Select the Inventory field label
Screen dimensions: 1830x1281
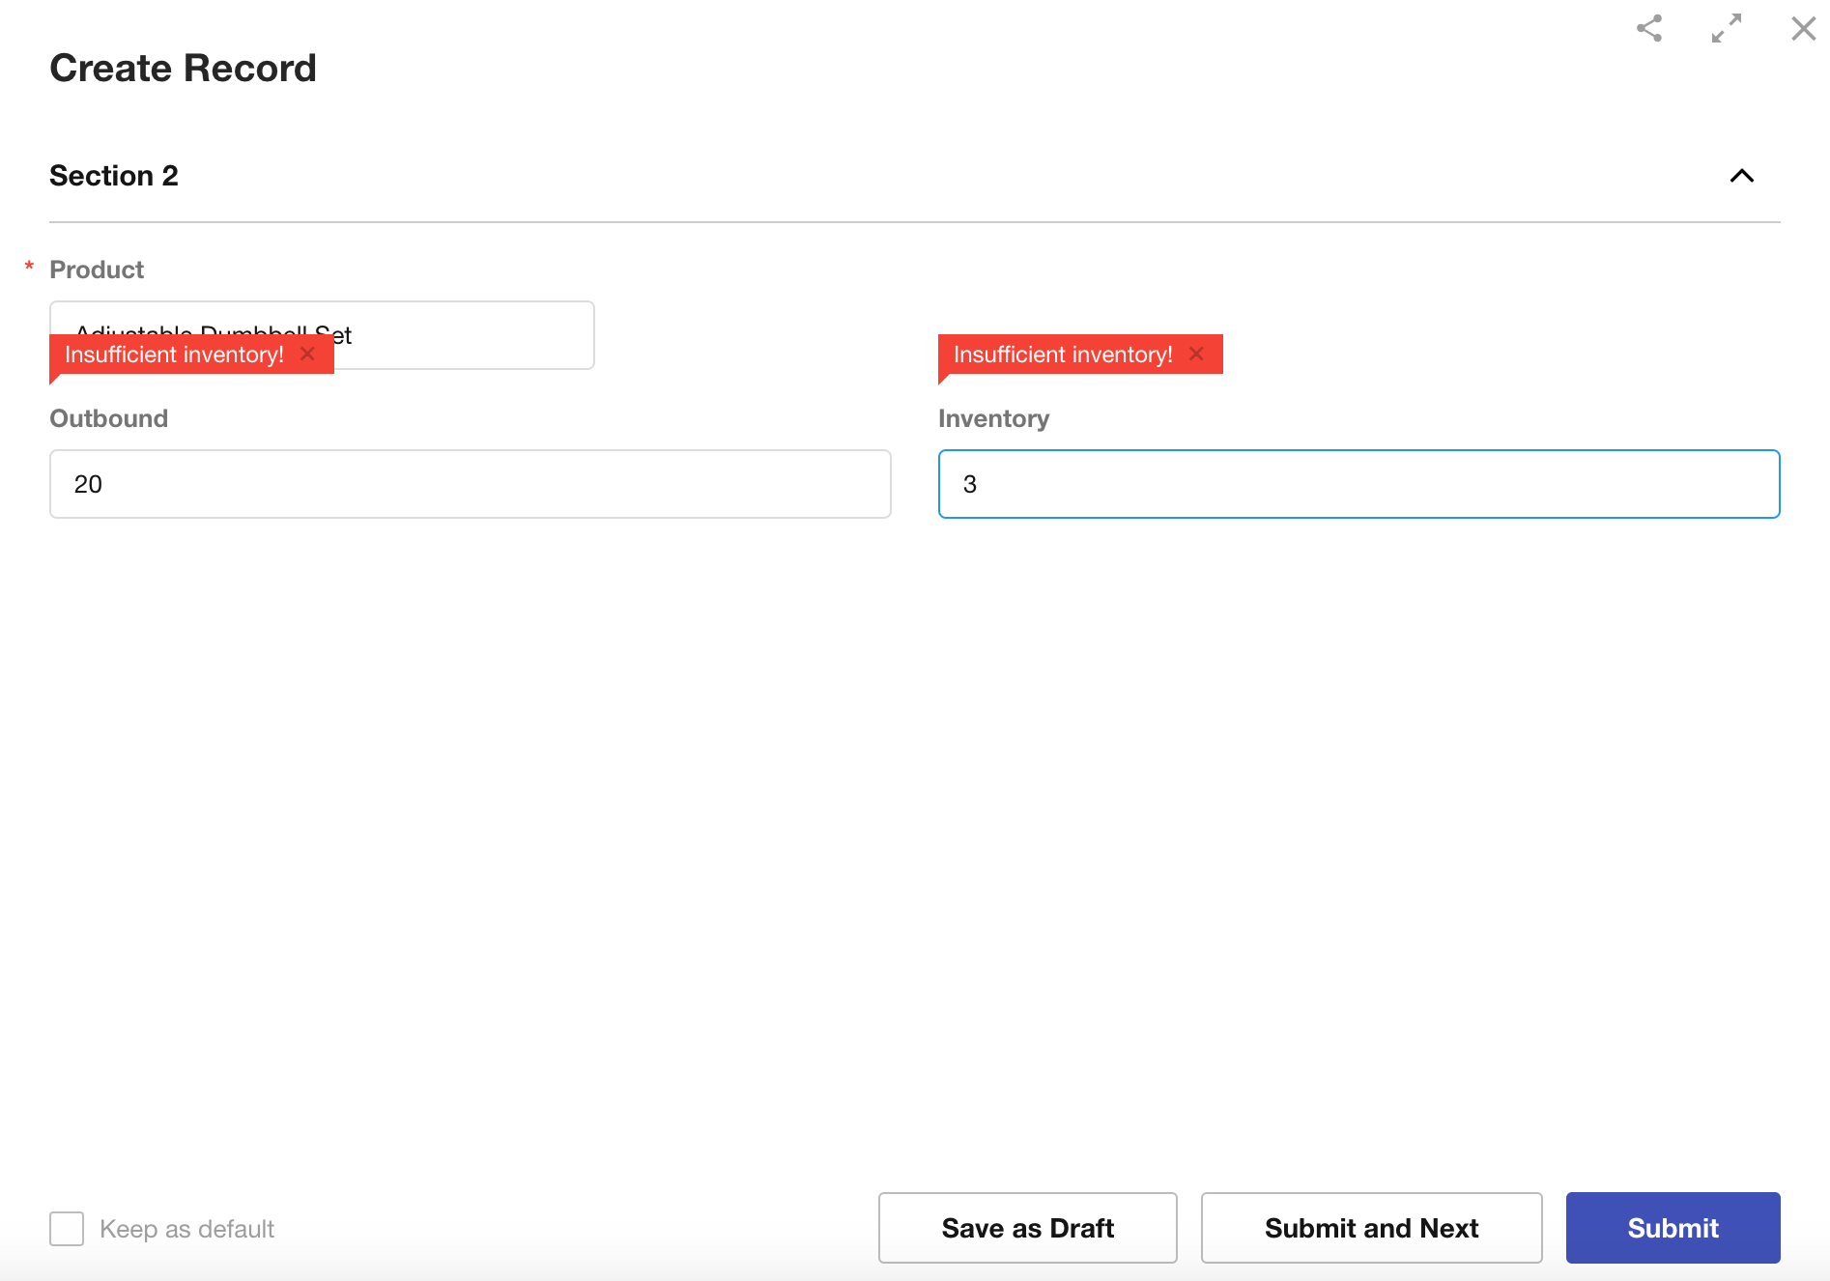tap(993, 418)
